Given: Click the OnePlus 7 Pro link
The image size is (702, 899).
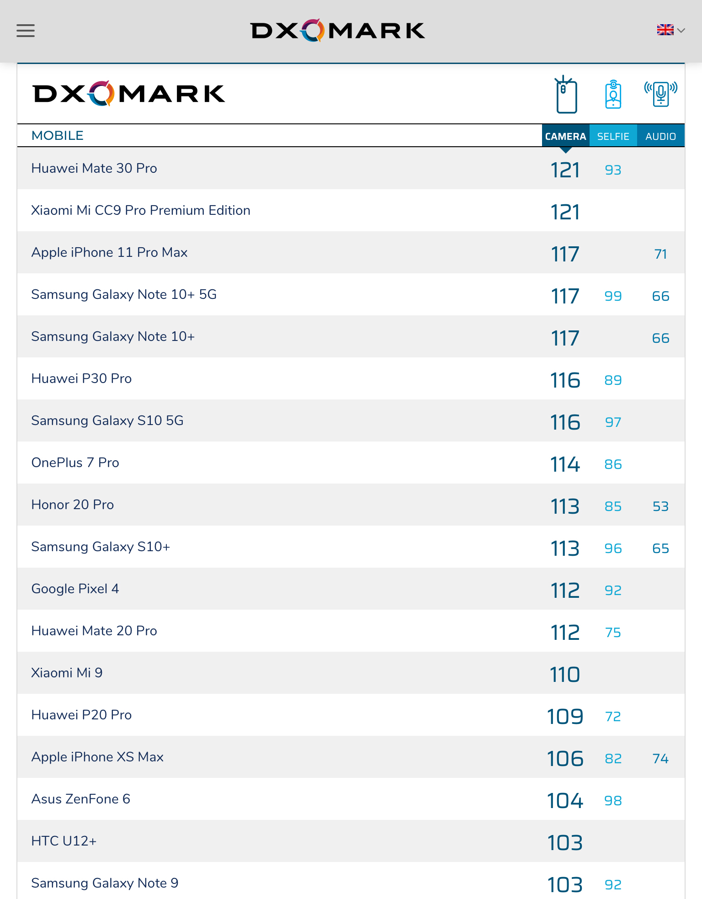Looking at the screenshot, I should pos(75,463).
